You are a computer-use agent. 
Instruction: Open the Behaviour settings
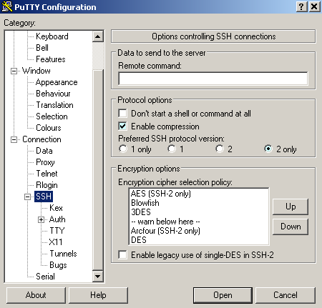click(53, 94)
